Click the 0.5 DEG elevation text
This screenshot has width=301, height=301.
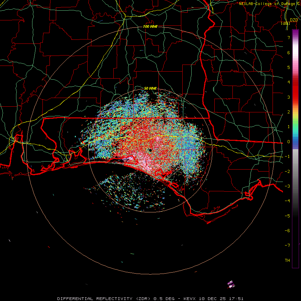coord(164,299)
